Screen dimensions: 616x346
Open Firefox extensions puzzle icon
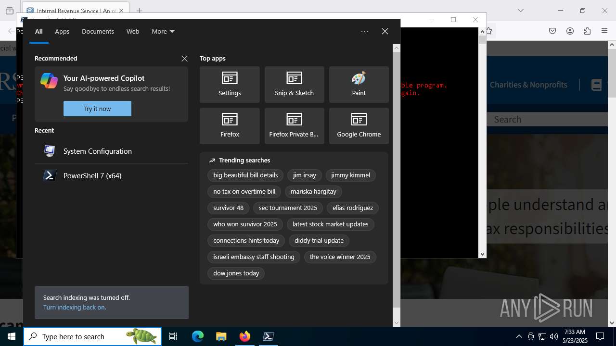(587, 31)
